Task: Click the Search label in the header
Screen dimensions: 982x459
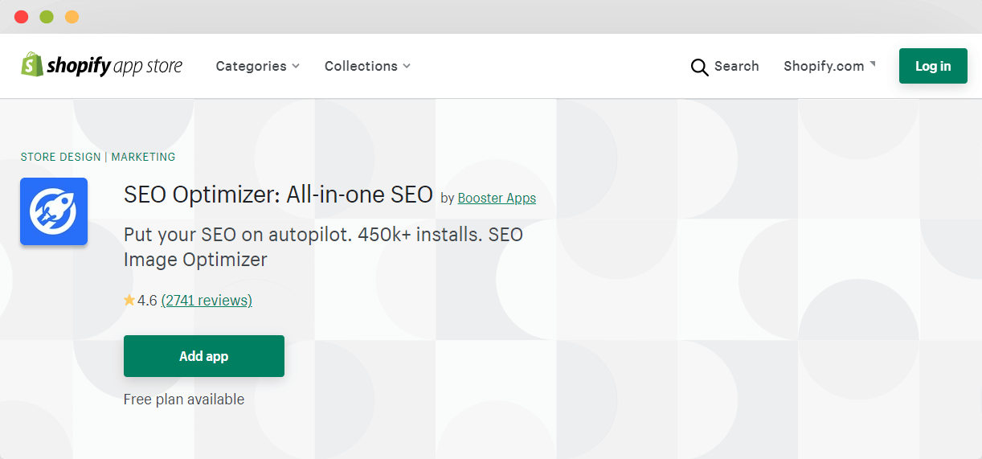Action: tap(736, 66)
